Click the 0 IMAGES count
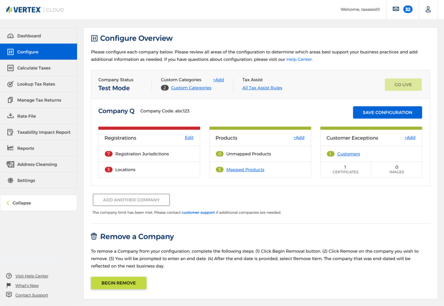The height and width of the screenshot is (306, 444). click(397, 169)
